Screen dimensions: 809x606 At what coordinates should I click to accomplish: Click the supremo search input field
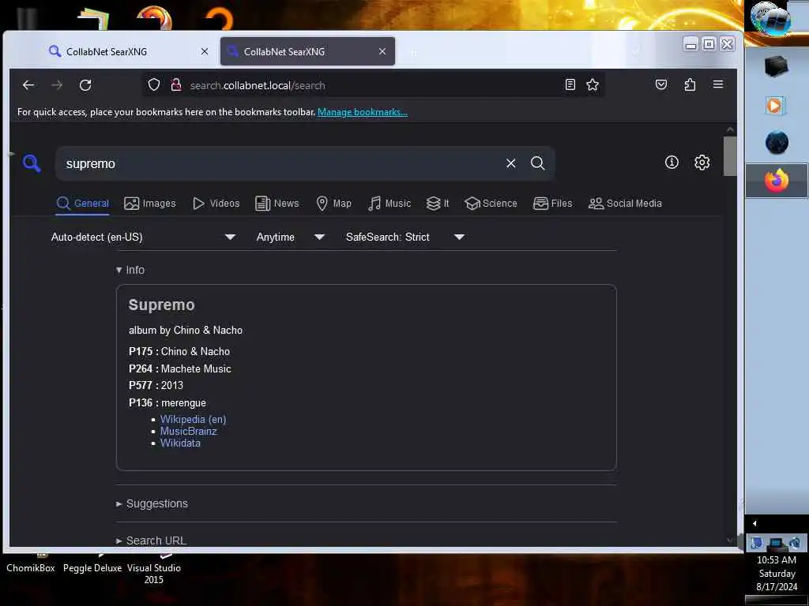(281, 163)
